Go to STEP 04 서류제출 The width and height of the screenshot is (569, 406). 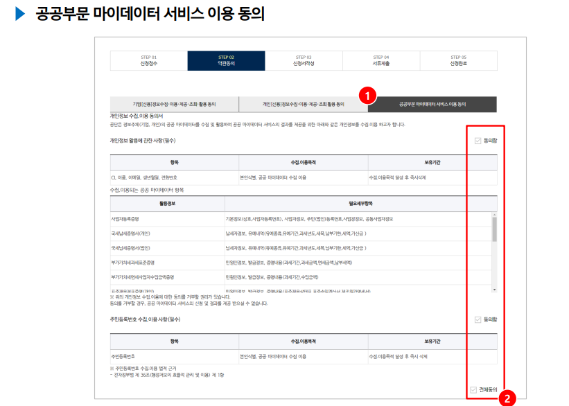click(381, 60)
